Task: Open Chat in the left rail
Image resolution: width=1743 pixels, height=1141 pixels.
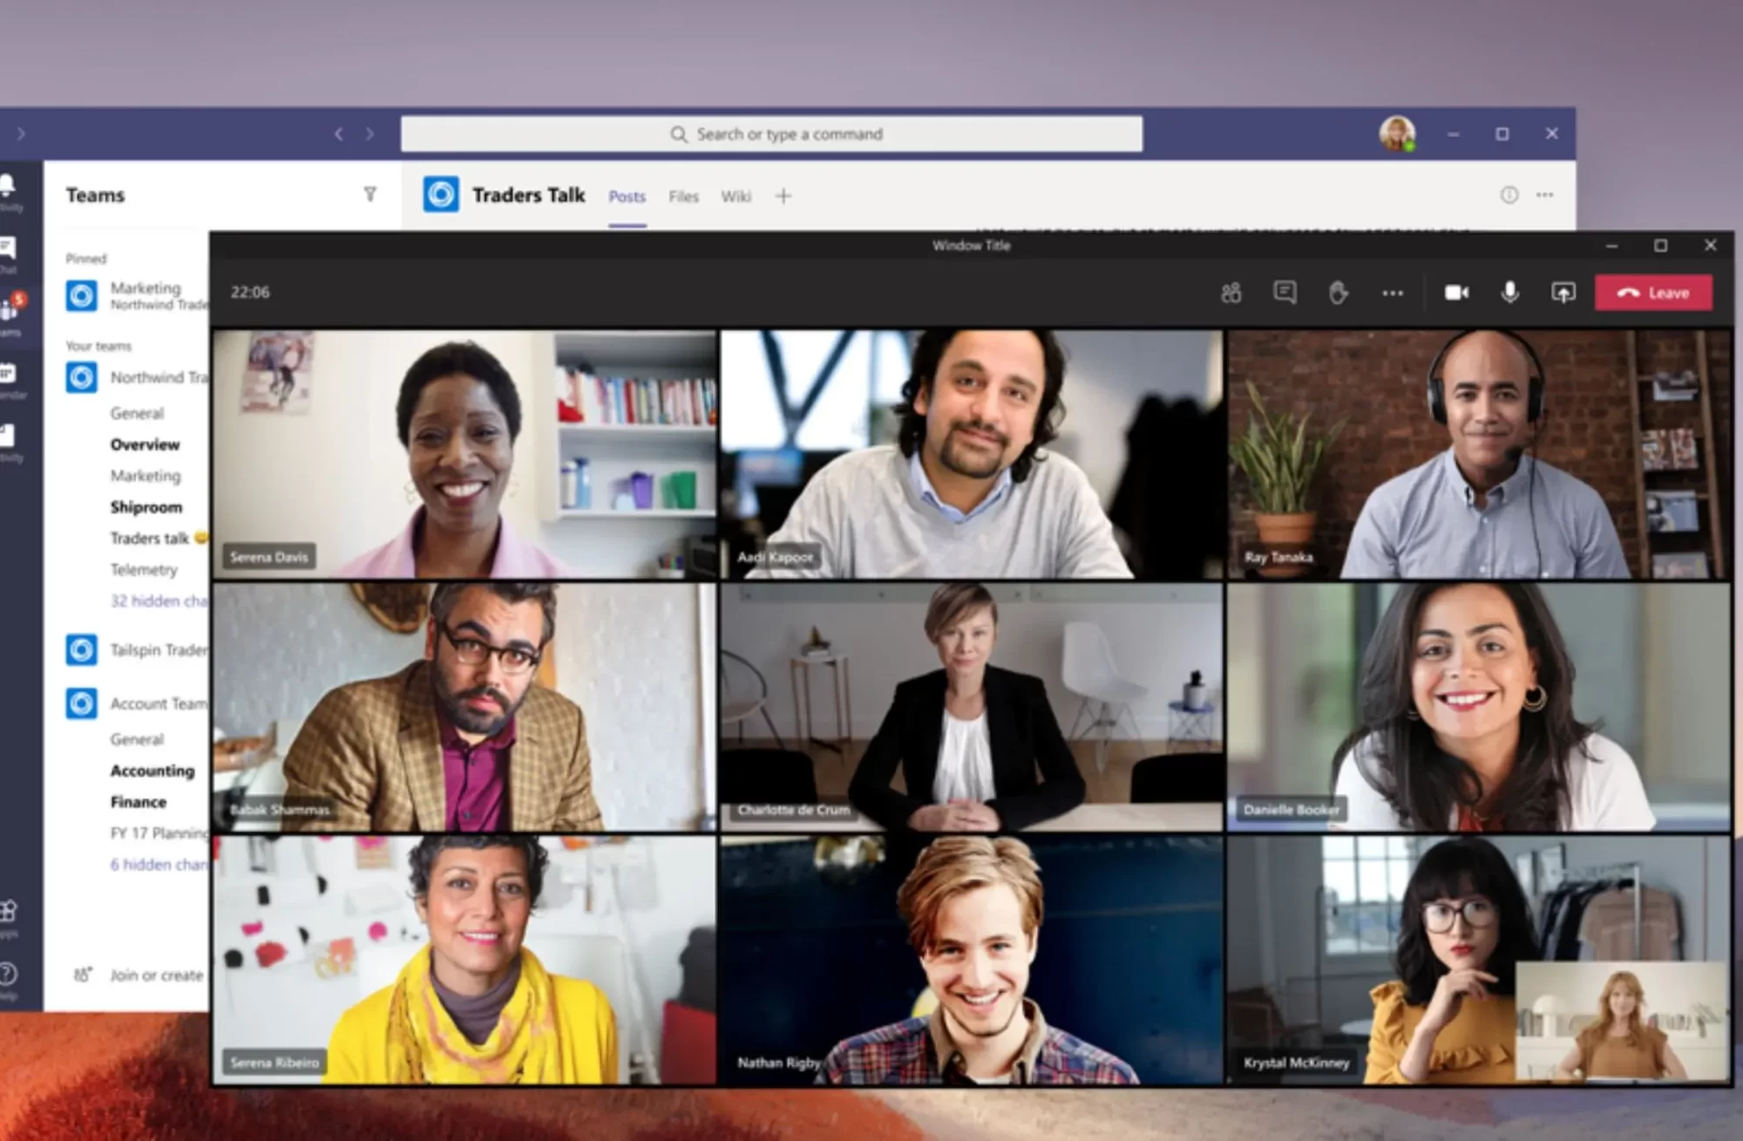Action: coord(9,255)
